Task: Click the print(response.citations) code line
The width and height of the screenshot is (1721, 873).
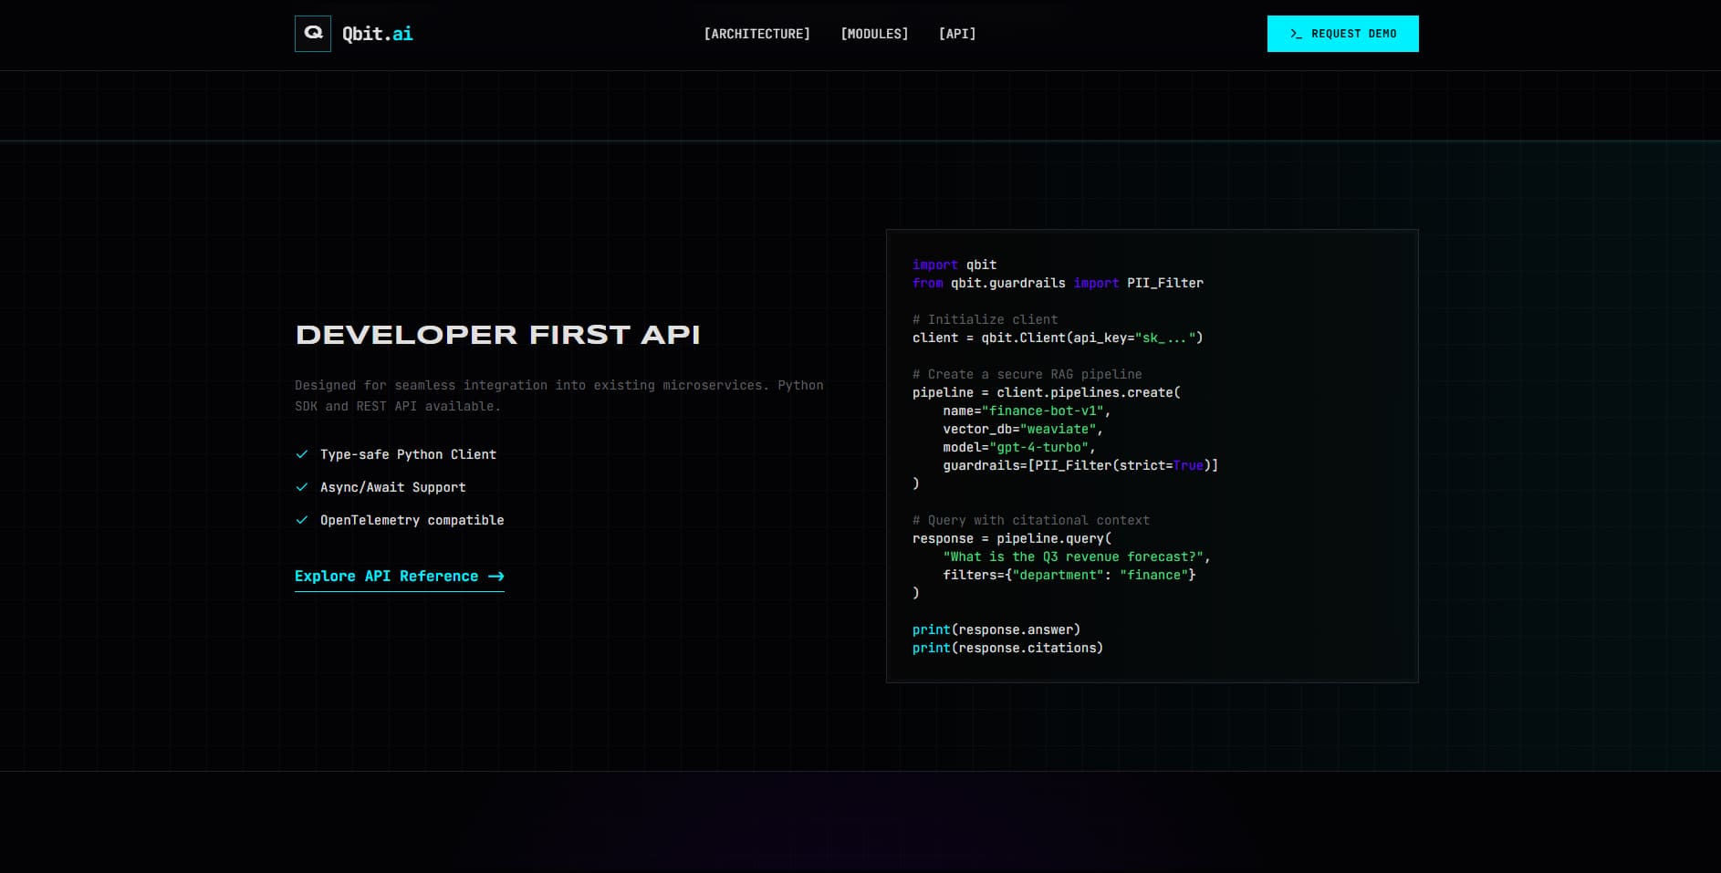Action: coord(1007,648)
